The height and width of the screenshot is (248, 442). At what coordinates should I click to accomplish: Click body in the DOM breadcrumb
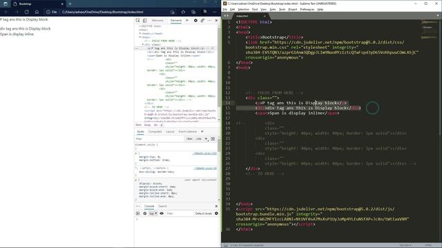148,125
